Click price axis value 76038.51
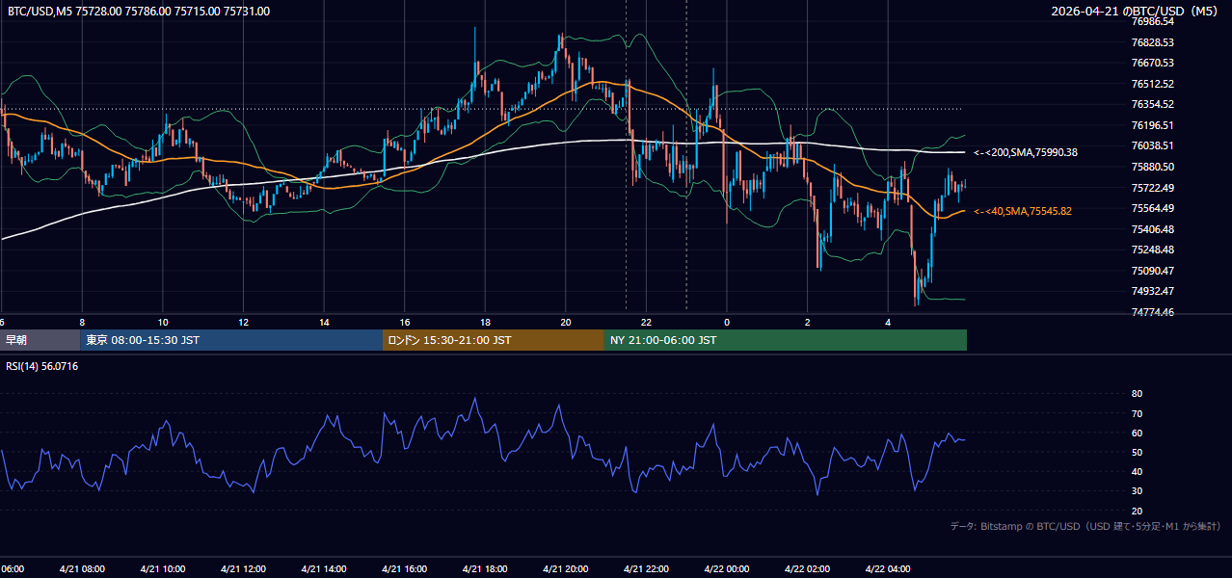The image size is (1232, 578). (1152, 145)
